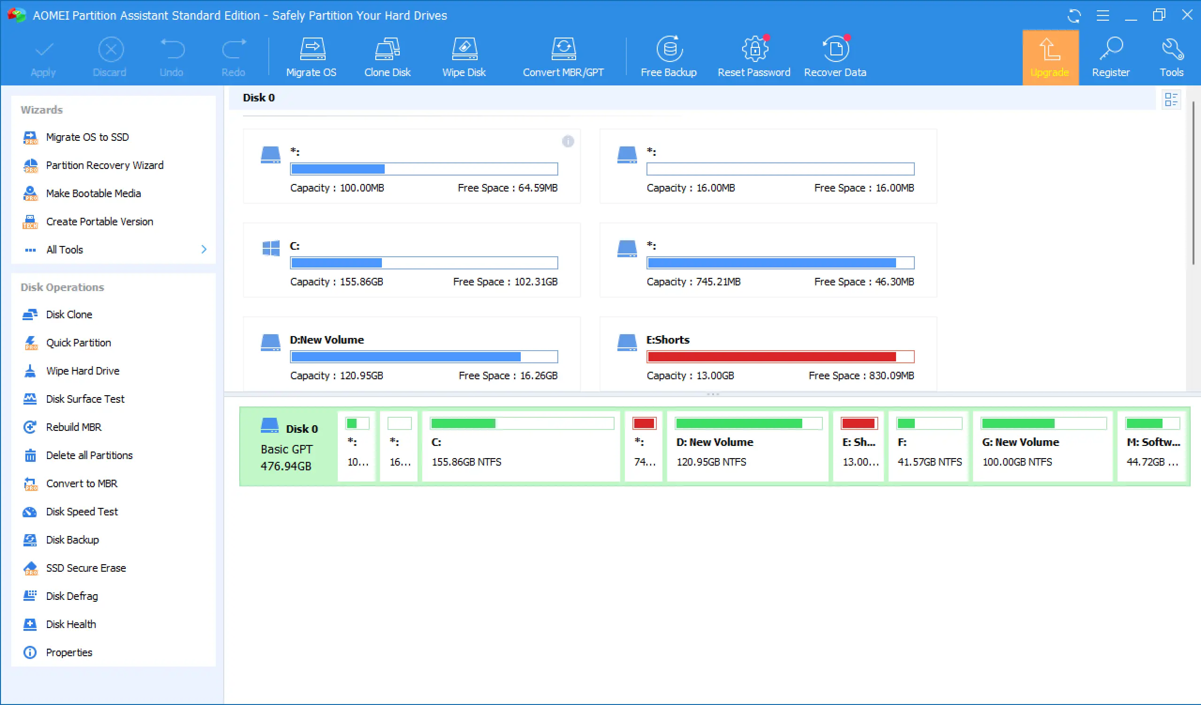Expand the All Tools chevron

(x=204, y=249)
